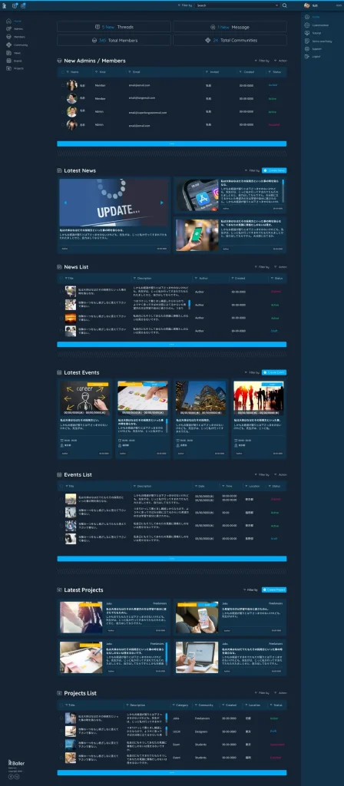Click the Projects List section icon

[x=60, y=693]
